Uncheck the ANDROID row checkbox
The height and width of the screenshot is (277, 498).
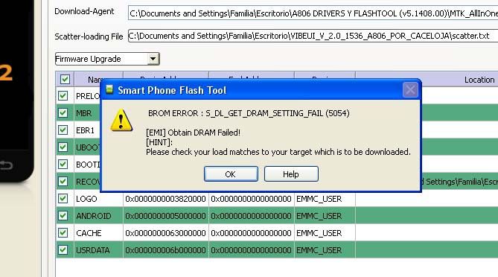coord(63,216)
